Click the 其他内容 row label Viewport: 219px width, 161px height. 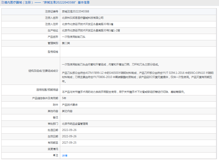(x=53, y=111)
